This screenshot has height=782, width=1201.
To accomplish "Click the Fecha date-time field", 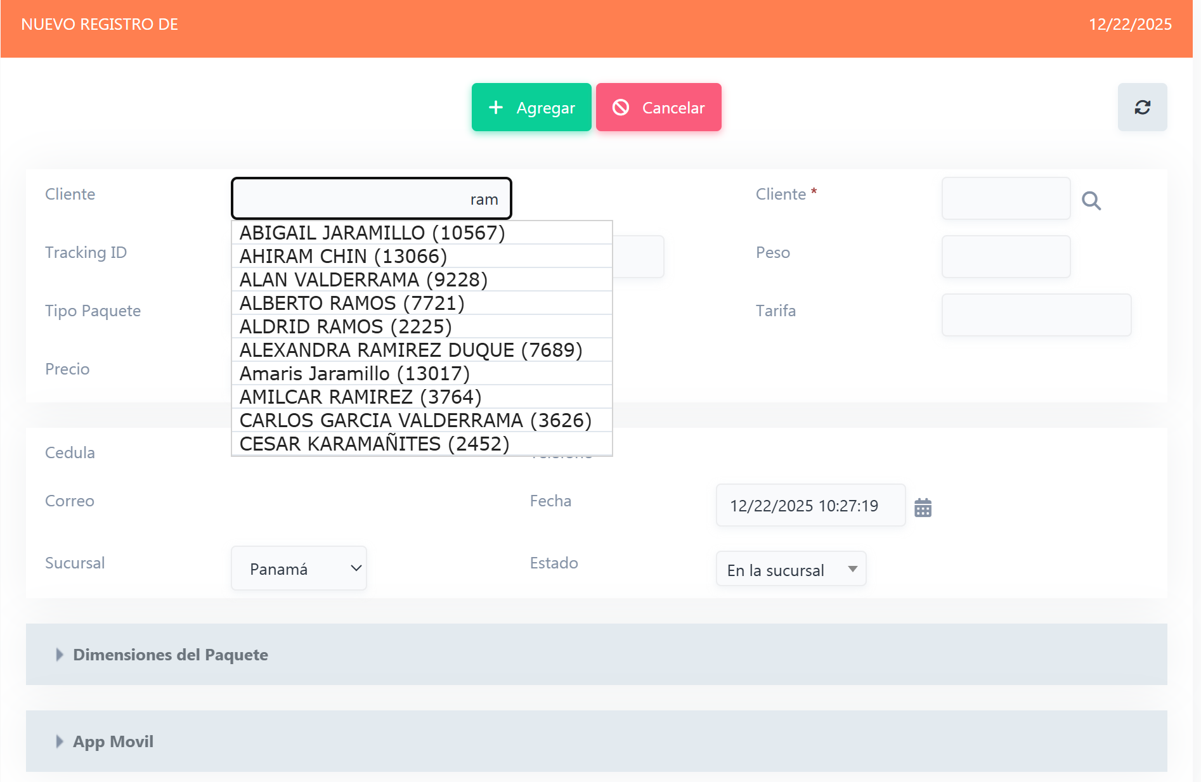I will (810, 505).
